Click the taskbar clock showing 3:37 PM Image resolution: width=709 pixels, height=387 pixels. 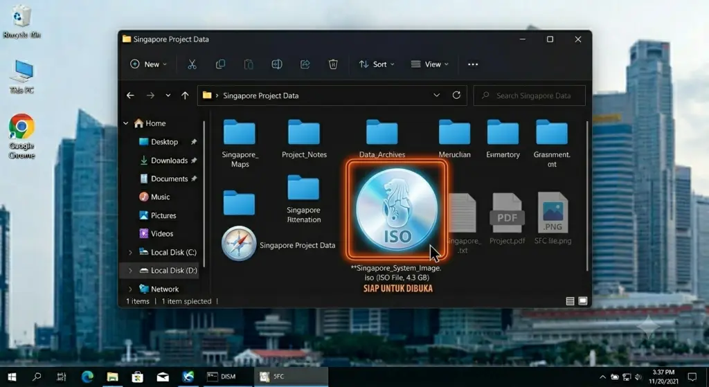coord(663,377)
